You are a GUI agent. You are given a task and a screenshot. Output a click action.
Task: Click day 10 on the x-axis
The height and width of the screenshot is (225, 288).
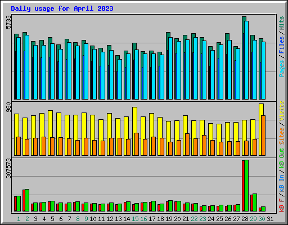tap(93, 219)
